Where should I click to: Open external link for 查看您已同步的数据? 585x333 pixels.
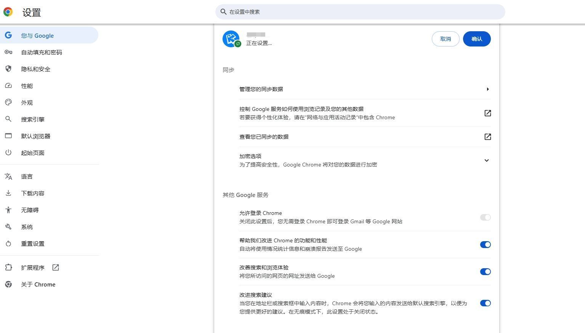point(487,137)
